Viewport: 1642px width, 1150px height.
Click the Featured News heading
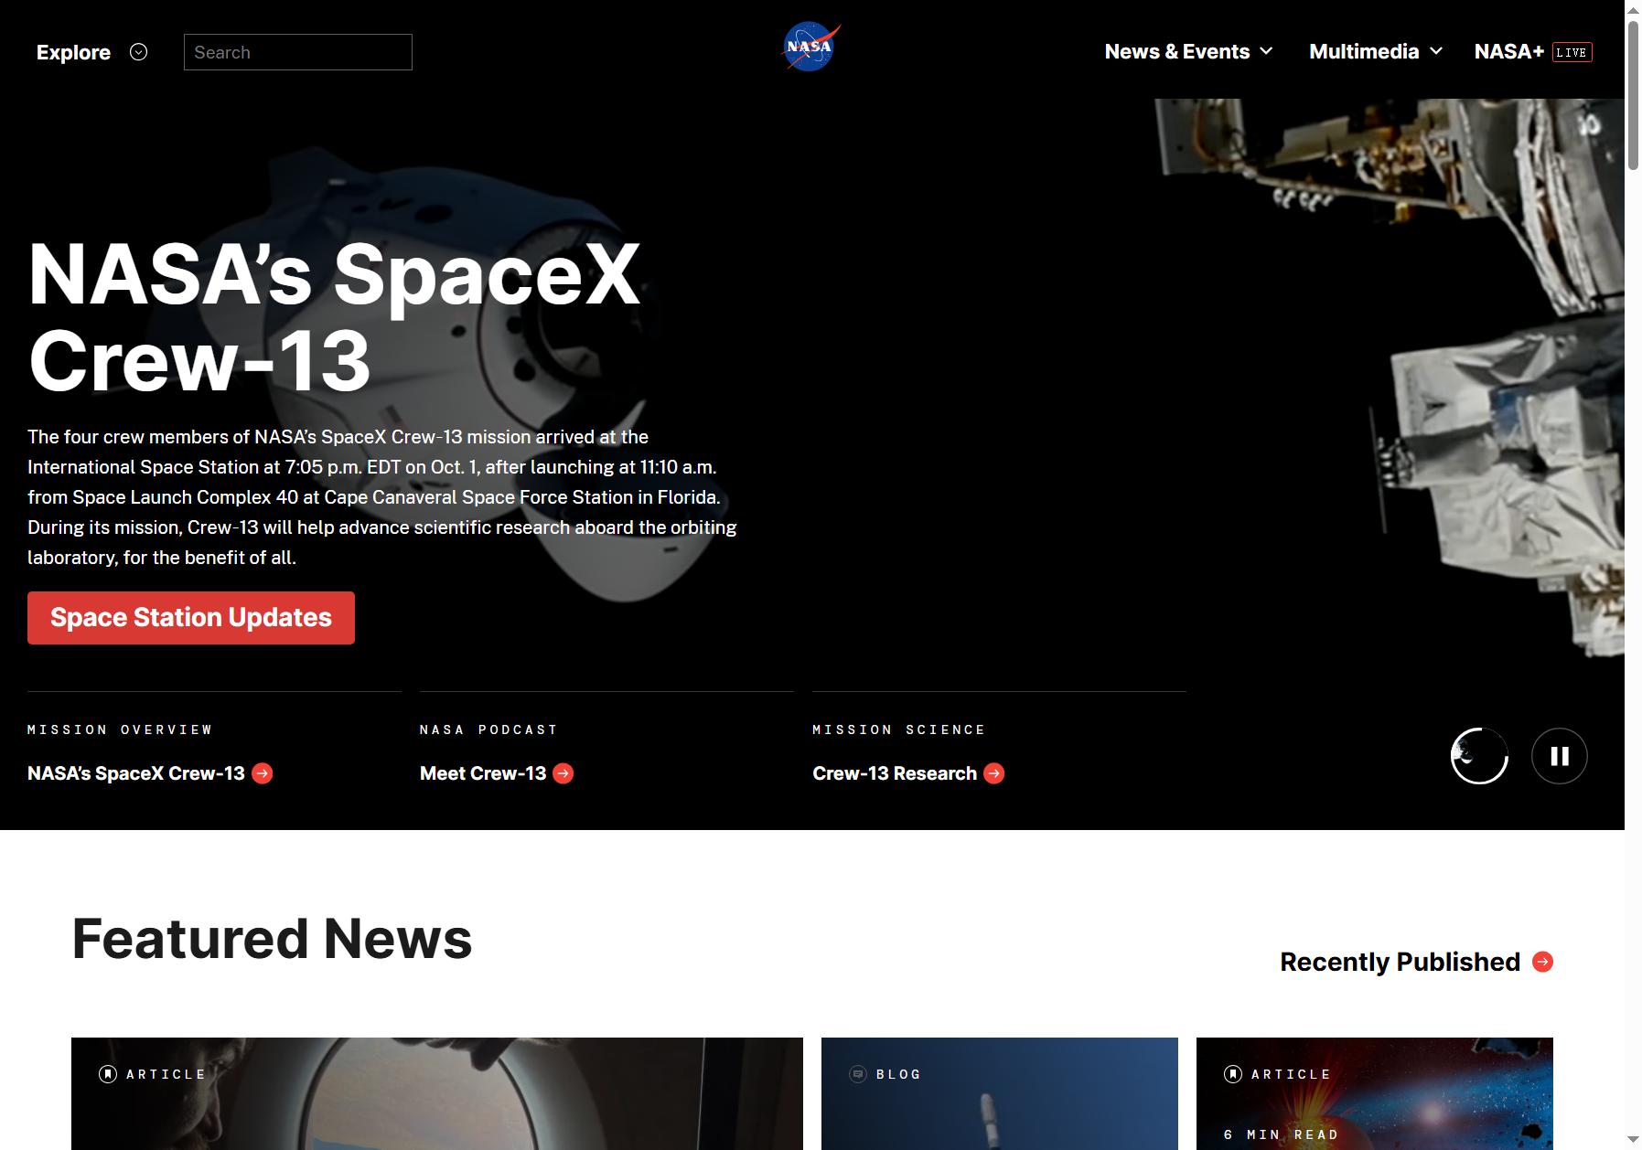pos(272,939)
